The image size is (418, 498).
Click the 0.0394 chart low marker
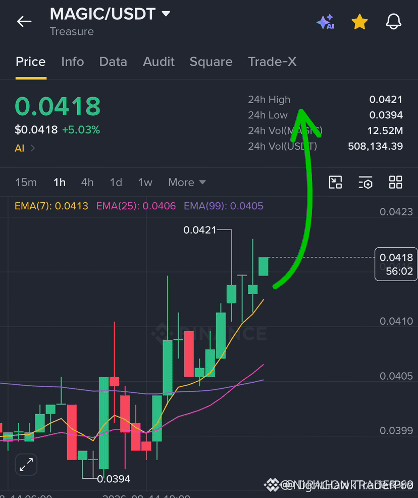(114, 479)
